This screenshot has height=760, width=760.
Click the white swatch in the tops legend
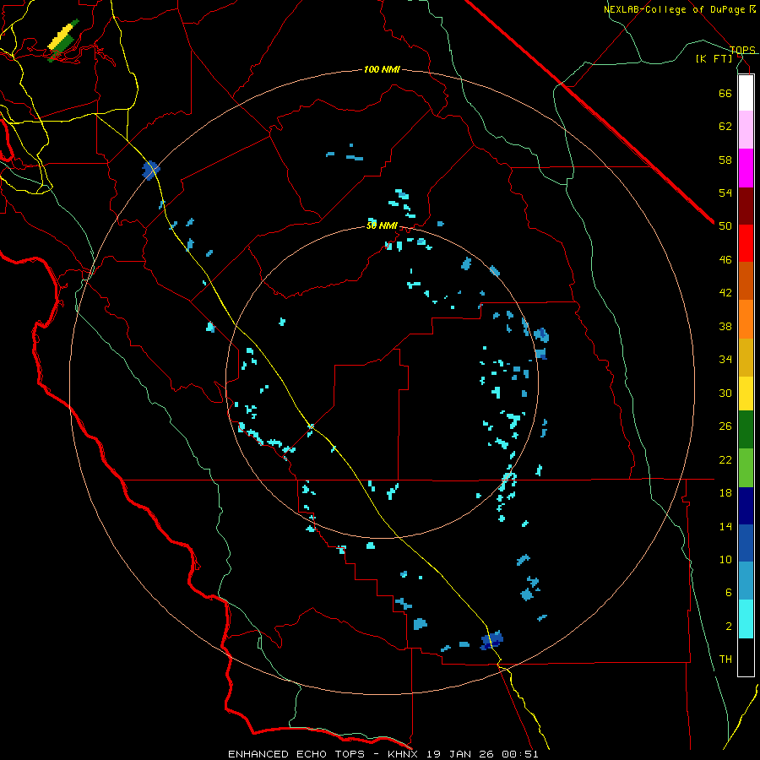pyautogui.click(x=746, y=93)
